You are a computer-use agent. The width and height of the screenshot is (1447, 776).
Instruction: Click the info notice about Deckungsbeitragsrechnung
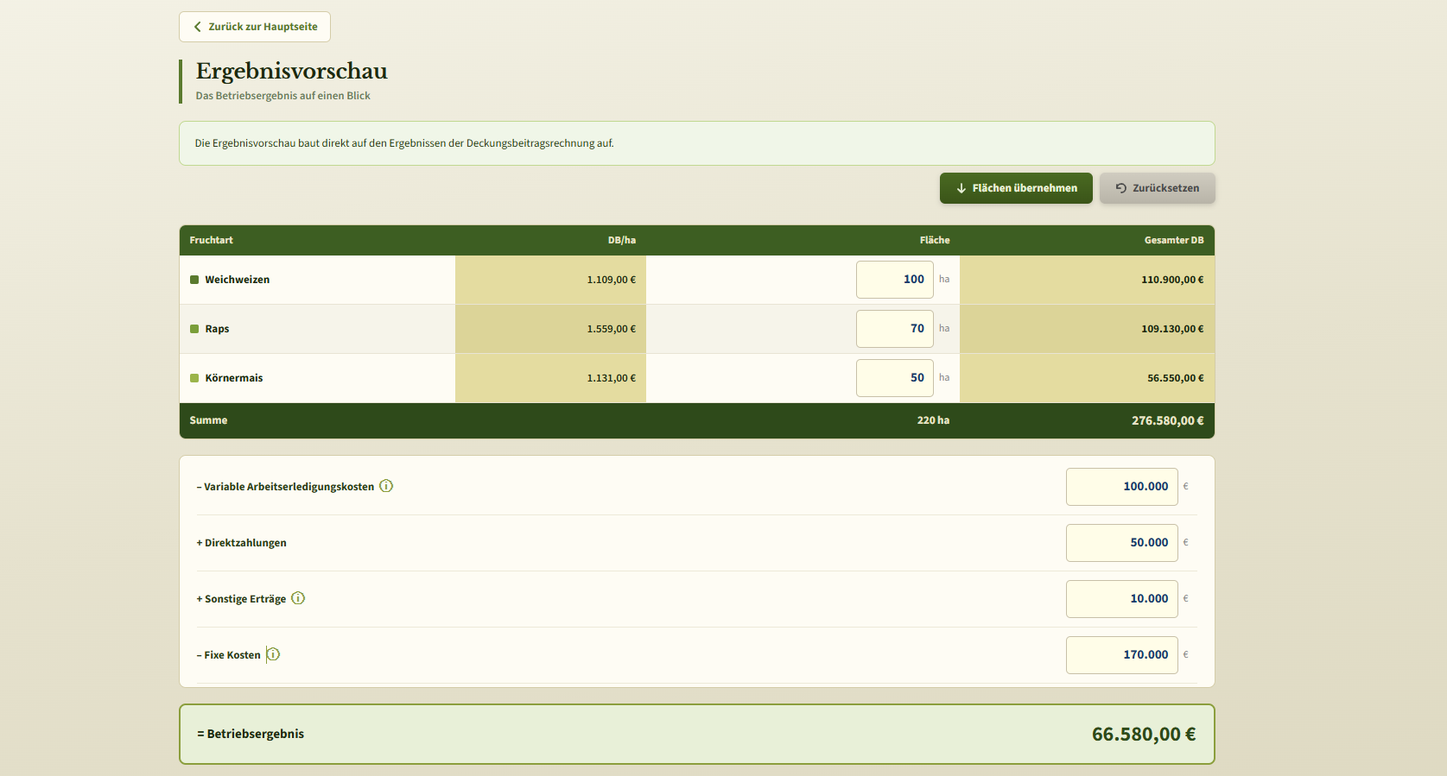697,143
